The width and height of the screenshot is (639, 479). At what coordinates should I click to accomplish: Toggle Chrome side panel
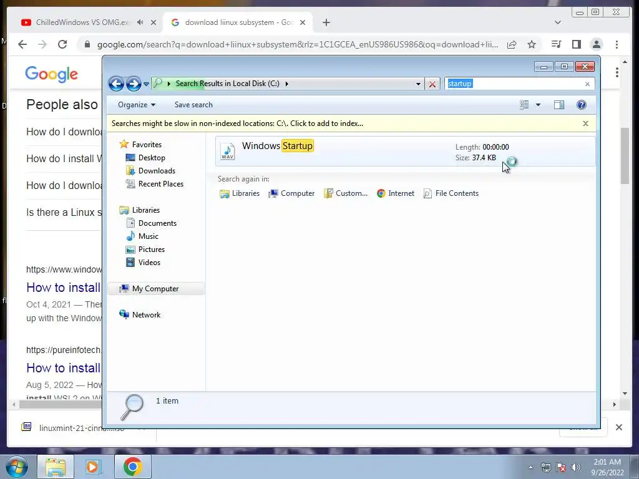[x=576, y=44]
